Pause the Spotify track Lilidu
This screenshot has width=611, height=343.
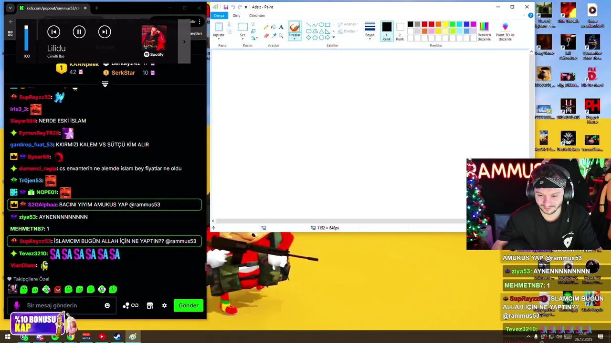click(79, 32)
